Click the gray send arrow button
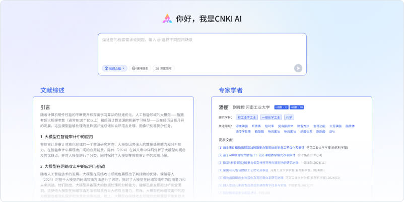The image size is (404, 202). pos(298,68)
